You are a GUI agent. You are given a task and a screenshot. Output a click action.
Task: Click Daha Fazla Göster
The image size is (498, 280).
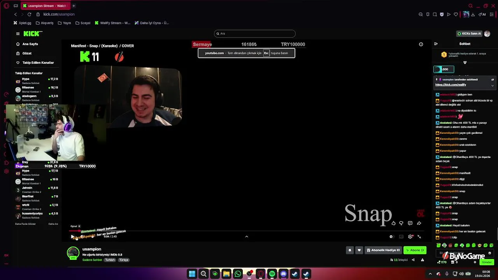(x=25, y=224)
